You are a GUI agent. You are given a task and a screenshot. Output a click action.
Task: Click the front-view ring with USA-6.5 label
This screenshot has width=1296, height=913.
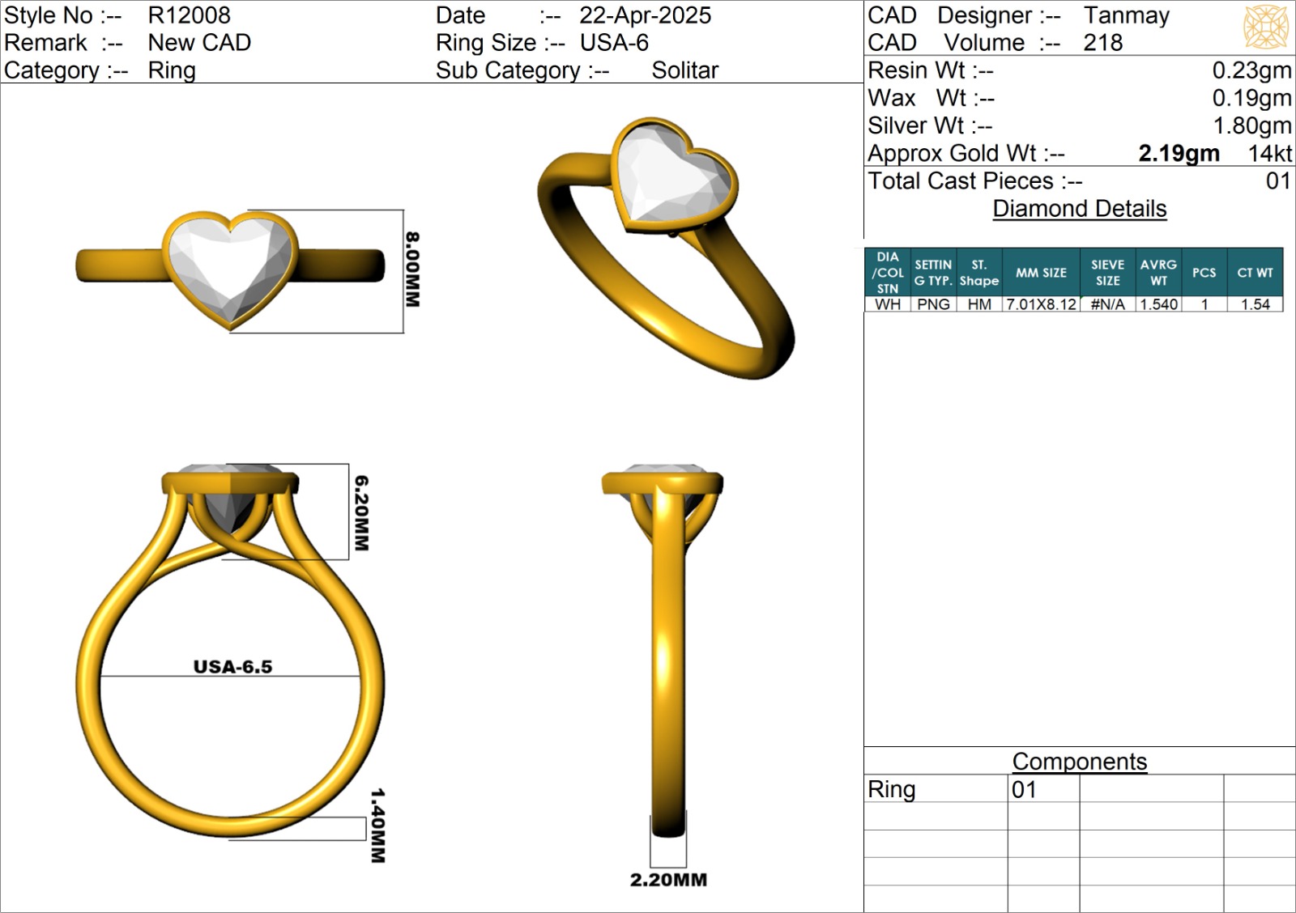tap(230, 648)
